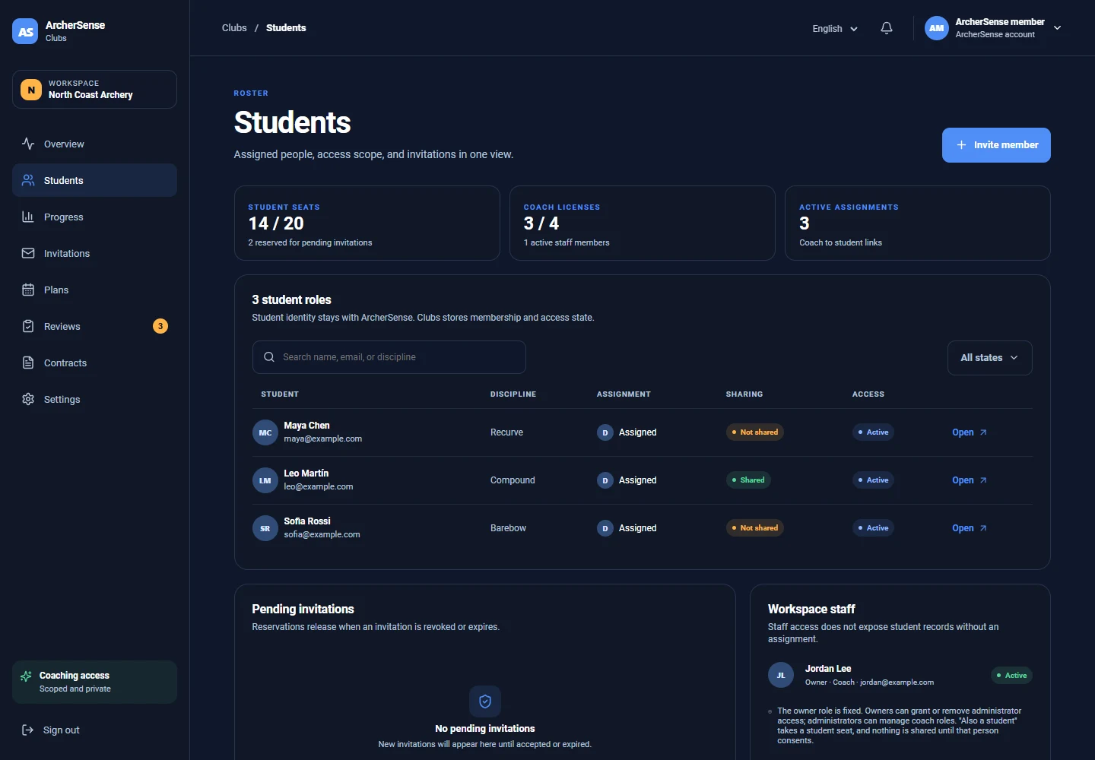Click the Contracts document icon
This screenshot has height=760, width=1095.
(x=28, y=363)
